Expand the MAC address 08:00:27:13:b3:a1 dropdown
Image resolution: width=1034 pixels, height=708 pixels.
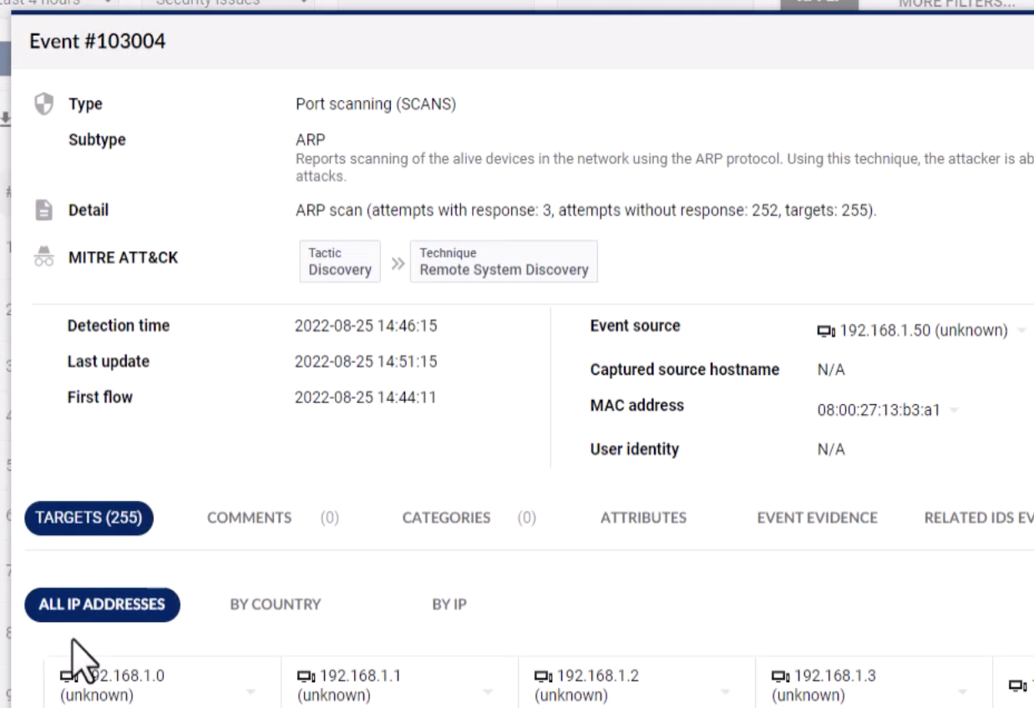click(x=954, y=410)
